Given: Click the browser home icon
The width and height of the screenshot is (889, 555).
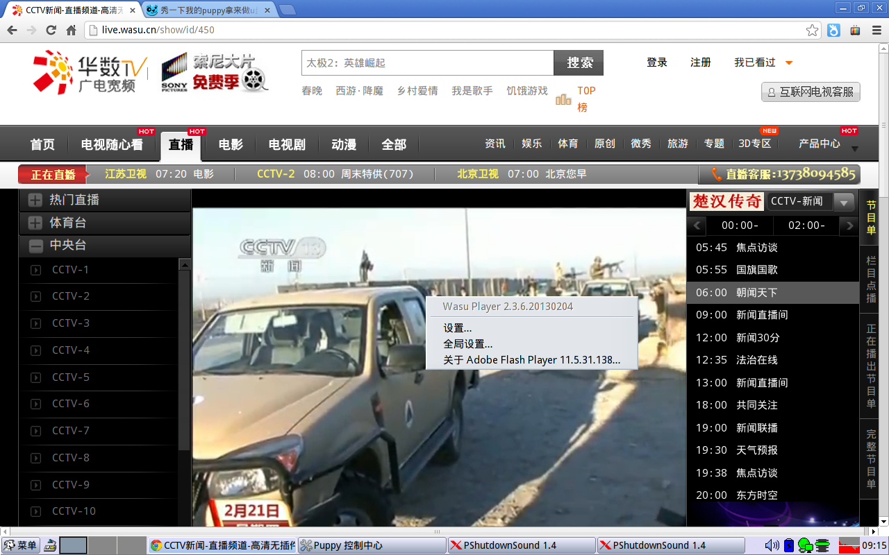Looking at the screenshot, I should click(x=71, y=30).
